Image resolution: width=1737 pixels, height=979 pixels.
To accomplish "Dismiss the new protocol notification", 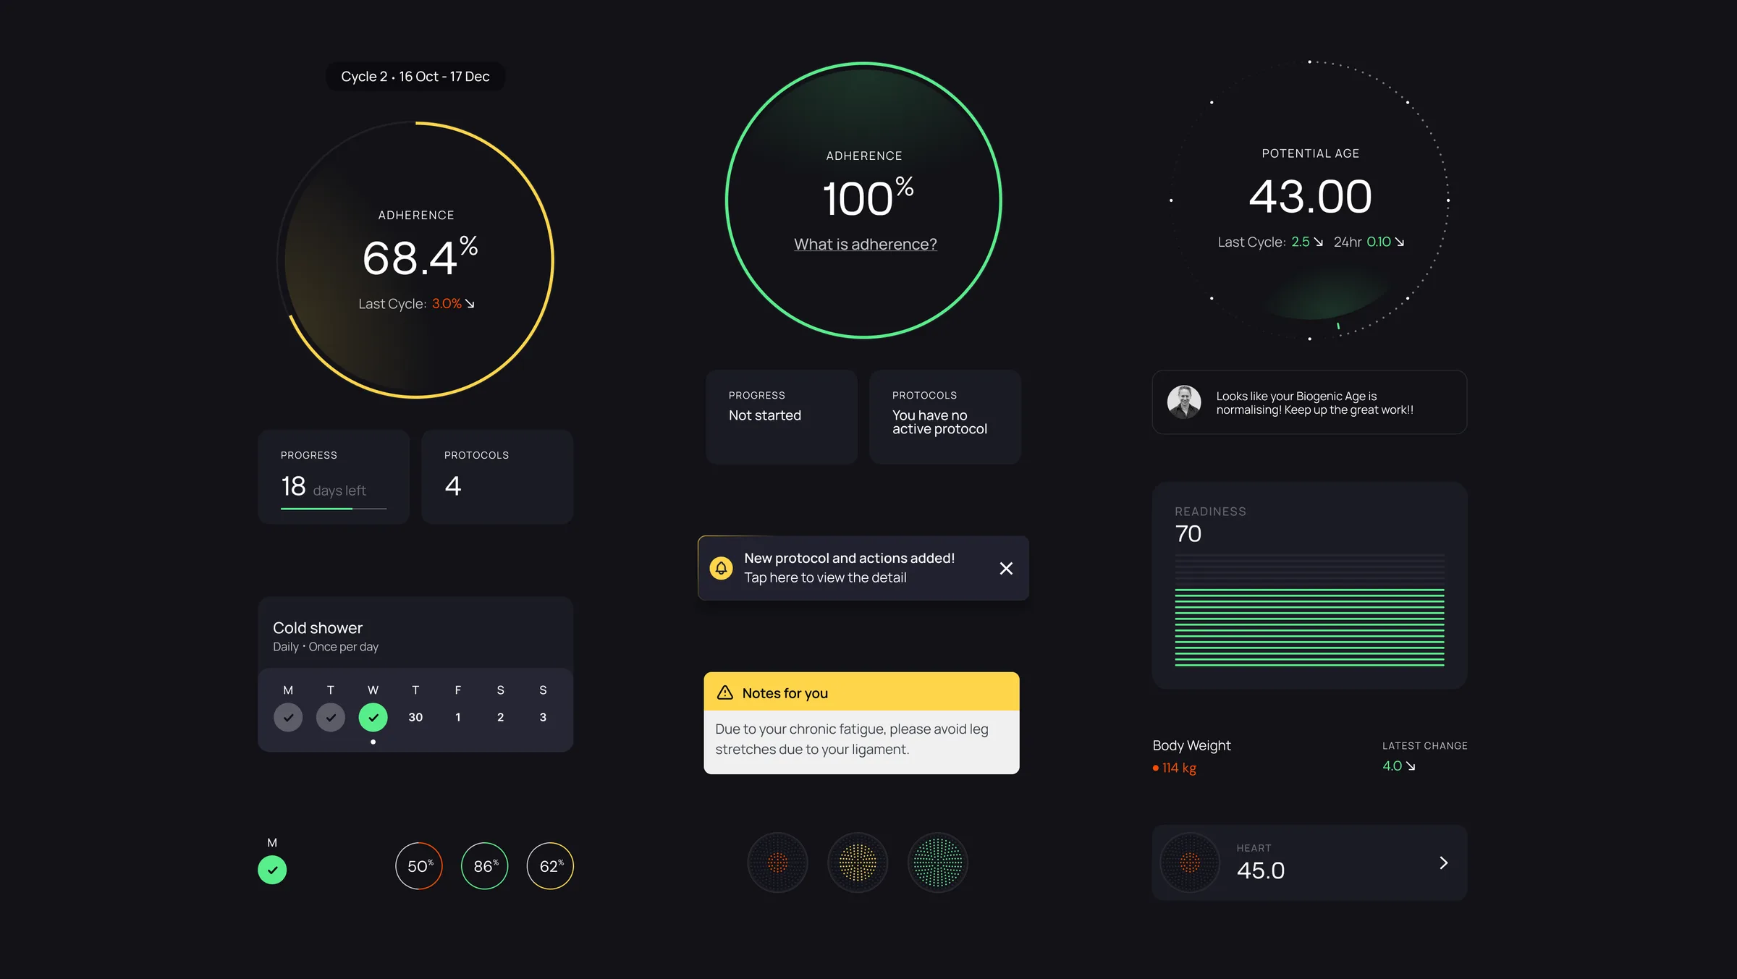I will [x=1005, y=568].
